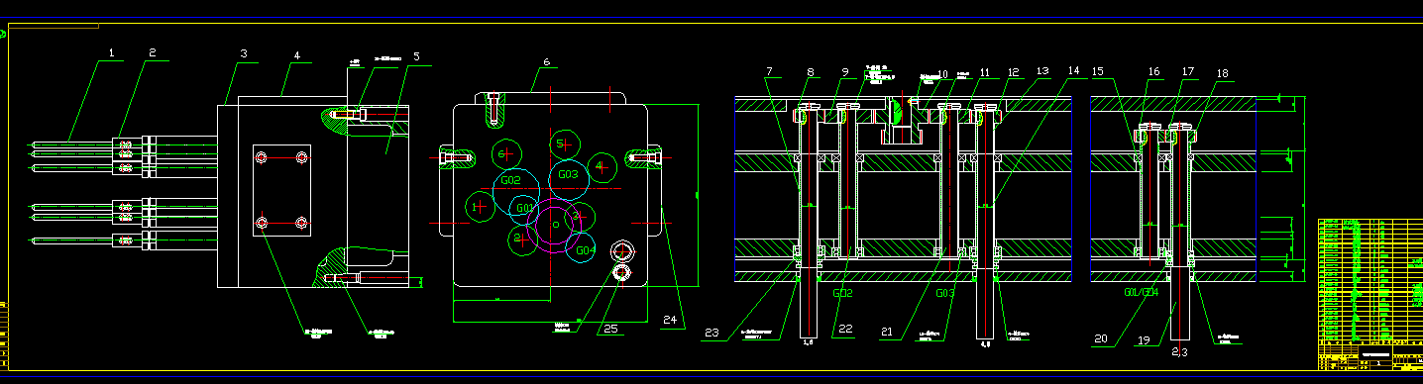The width and height of the screenshot is (1423, 384).
Task: Pick the G04 label in the plan view
Action: [x=586, y=250]
